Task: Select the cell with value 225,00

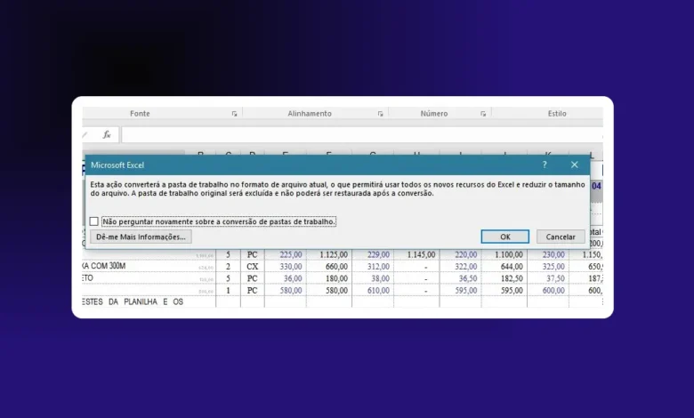Action: [286, 254]
